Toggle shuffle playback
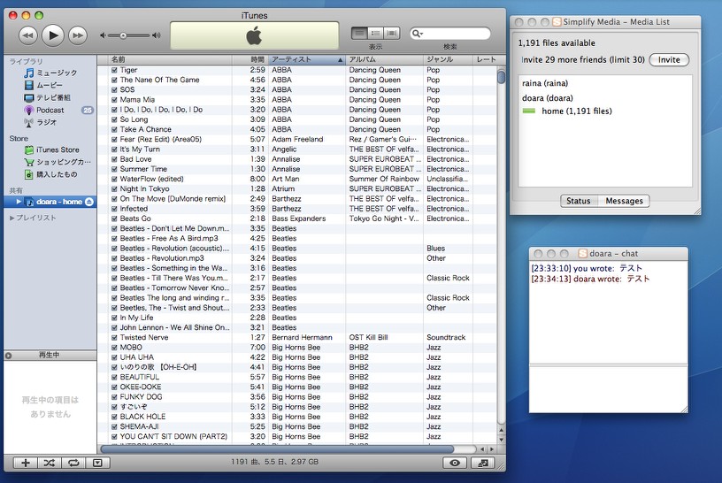This screenshot has height=483, width=722. click(50, 463)
